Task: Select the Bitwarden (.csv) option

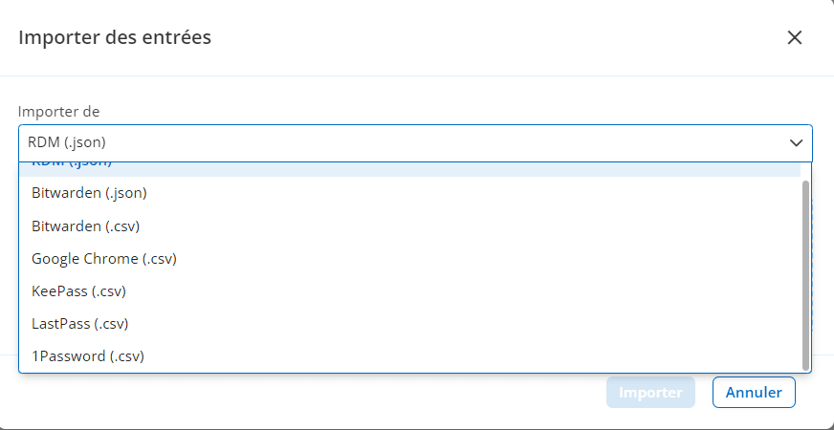Action: (x=86, y=226)
